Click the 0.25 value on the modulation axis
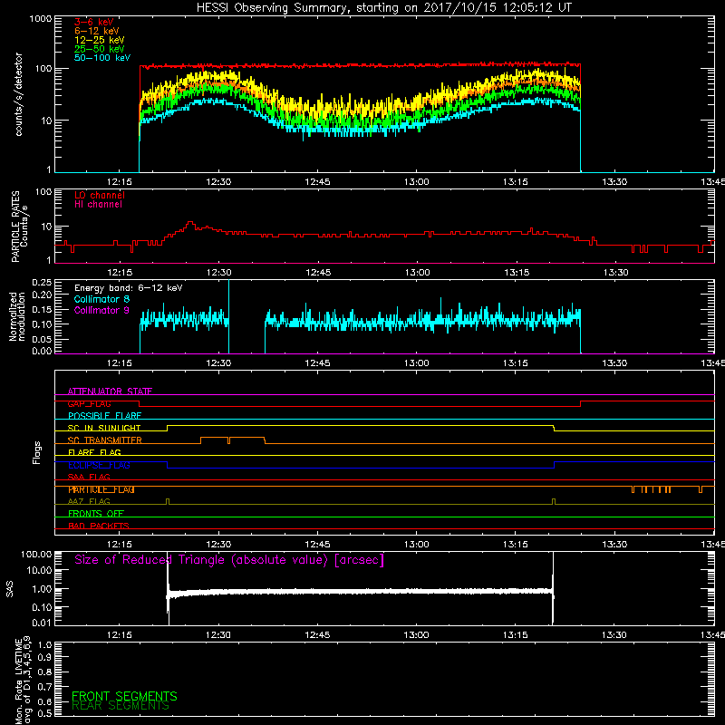The image size is (725, 725). [42, 282]
